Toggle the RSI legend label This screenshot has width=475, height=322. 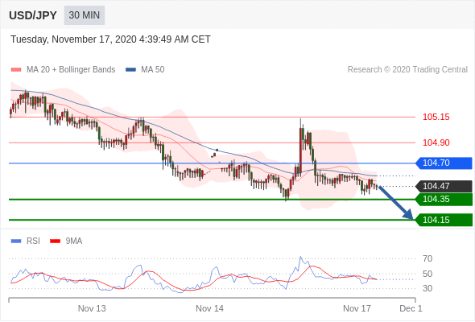pyautogui.click(x=33, y=242)
